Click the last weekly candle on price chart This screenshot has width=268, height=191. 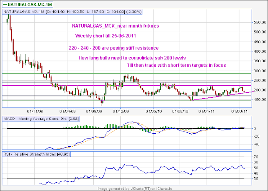click(244, 91)
